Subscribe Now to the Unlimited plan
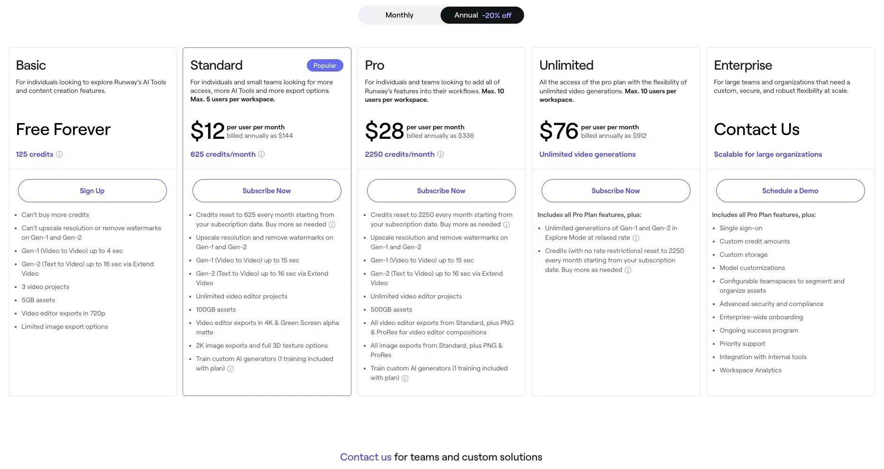Screen dimensions: 884x469 pyautogui.click(x=615, y=190)
